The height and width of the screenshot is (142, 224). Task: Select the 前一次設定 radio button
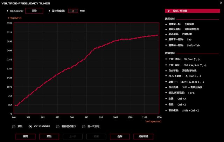[84, 126]
